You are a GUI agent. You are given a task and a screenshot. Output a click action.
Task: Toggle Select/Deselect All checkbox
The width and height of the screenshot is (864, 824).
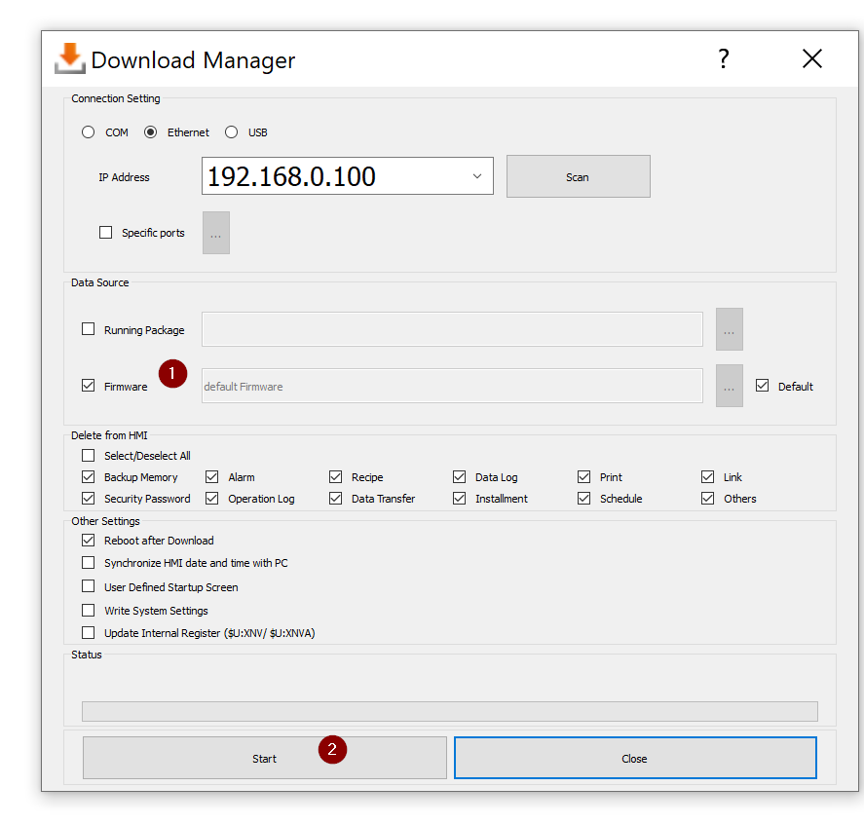coord(89,456)
